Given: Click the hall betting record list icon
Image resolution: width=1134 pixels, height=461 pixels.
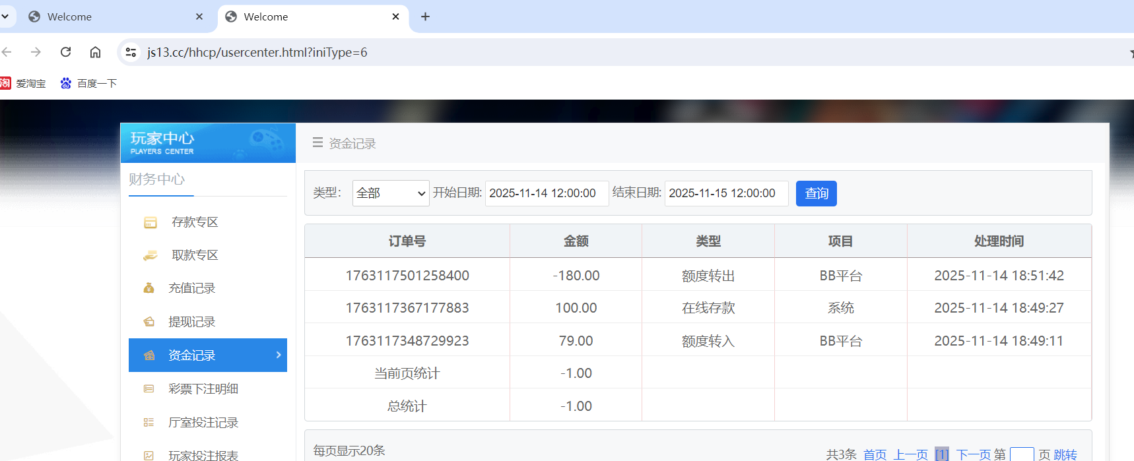Looking at the screenshot, I should (149, 423).
